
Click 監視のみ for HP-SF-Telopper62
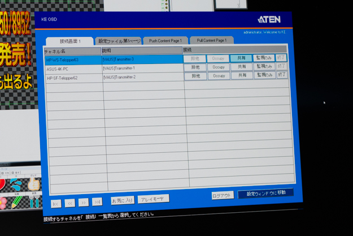click(x=264, y=75)
